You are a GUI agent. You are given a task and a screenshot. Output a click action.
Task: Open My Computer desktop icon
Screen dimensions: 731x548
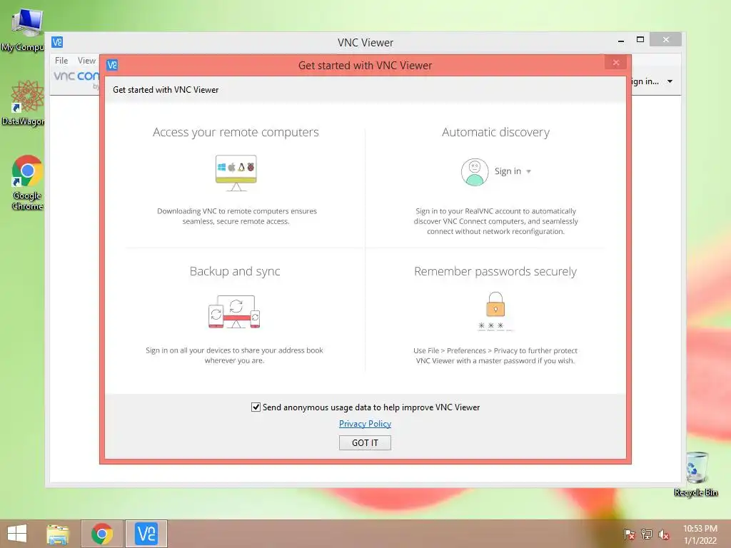[x=26, y=29]
